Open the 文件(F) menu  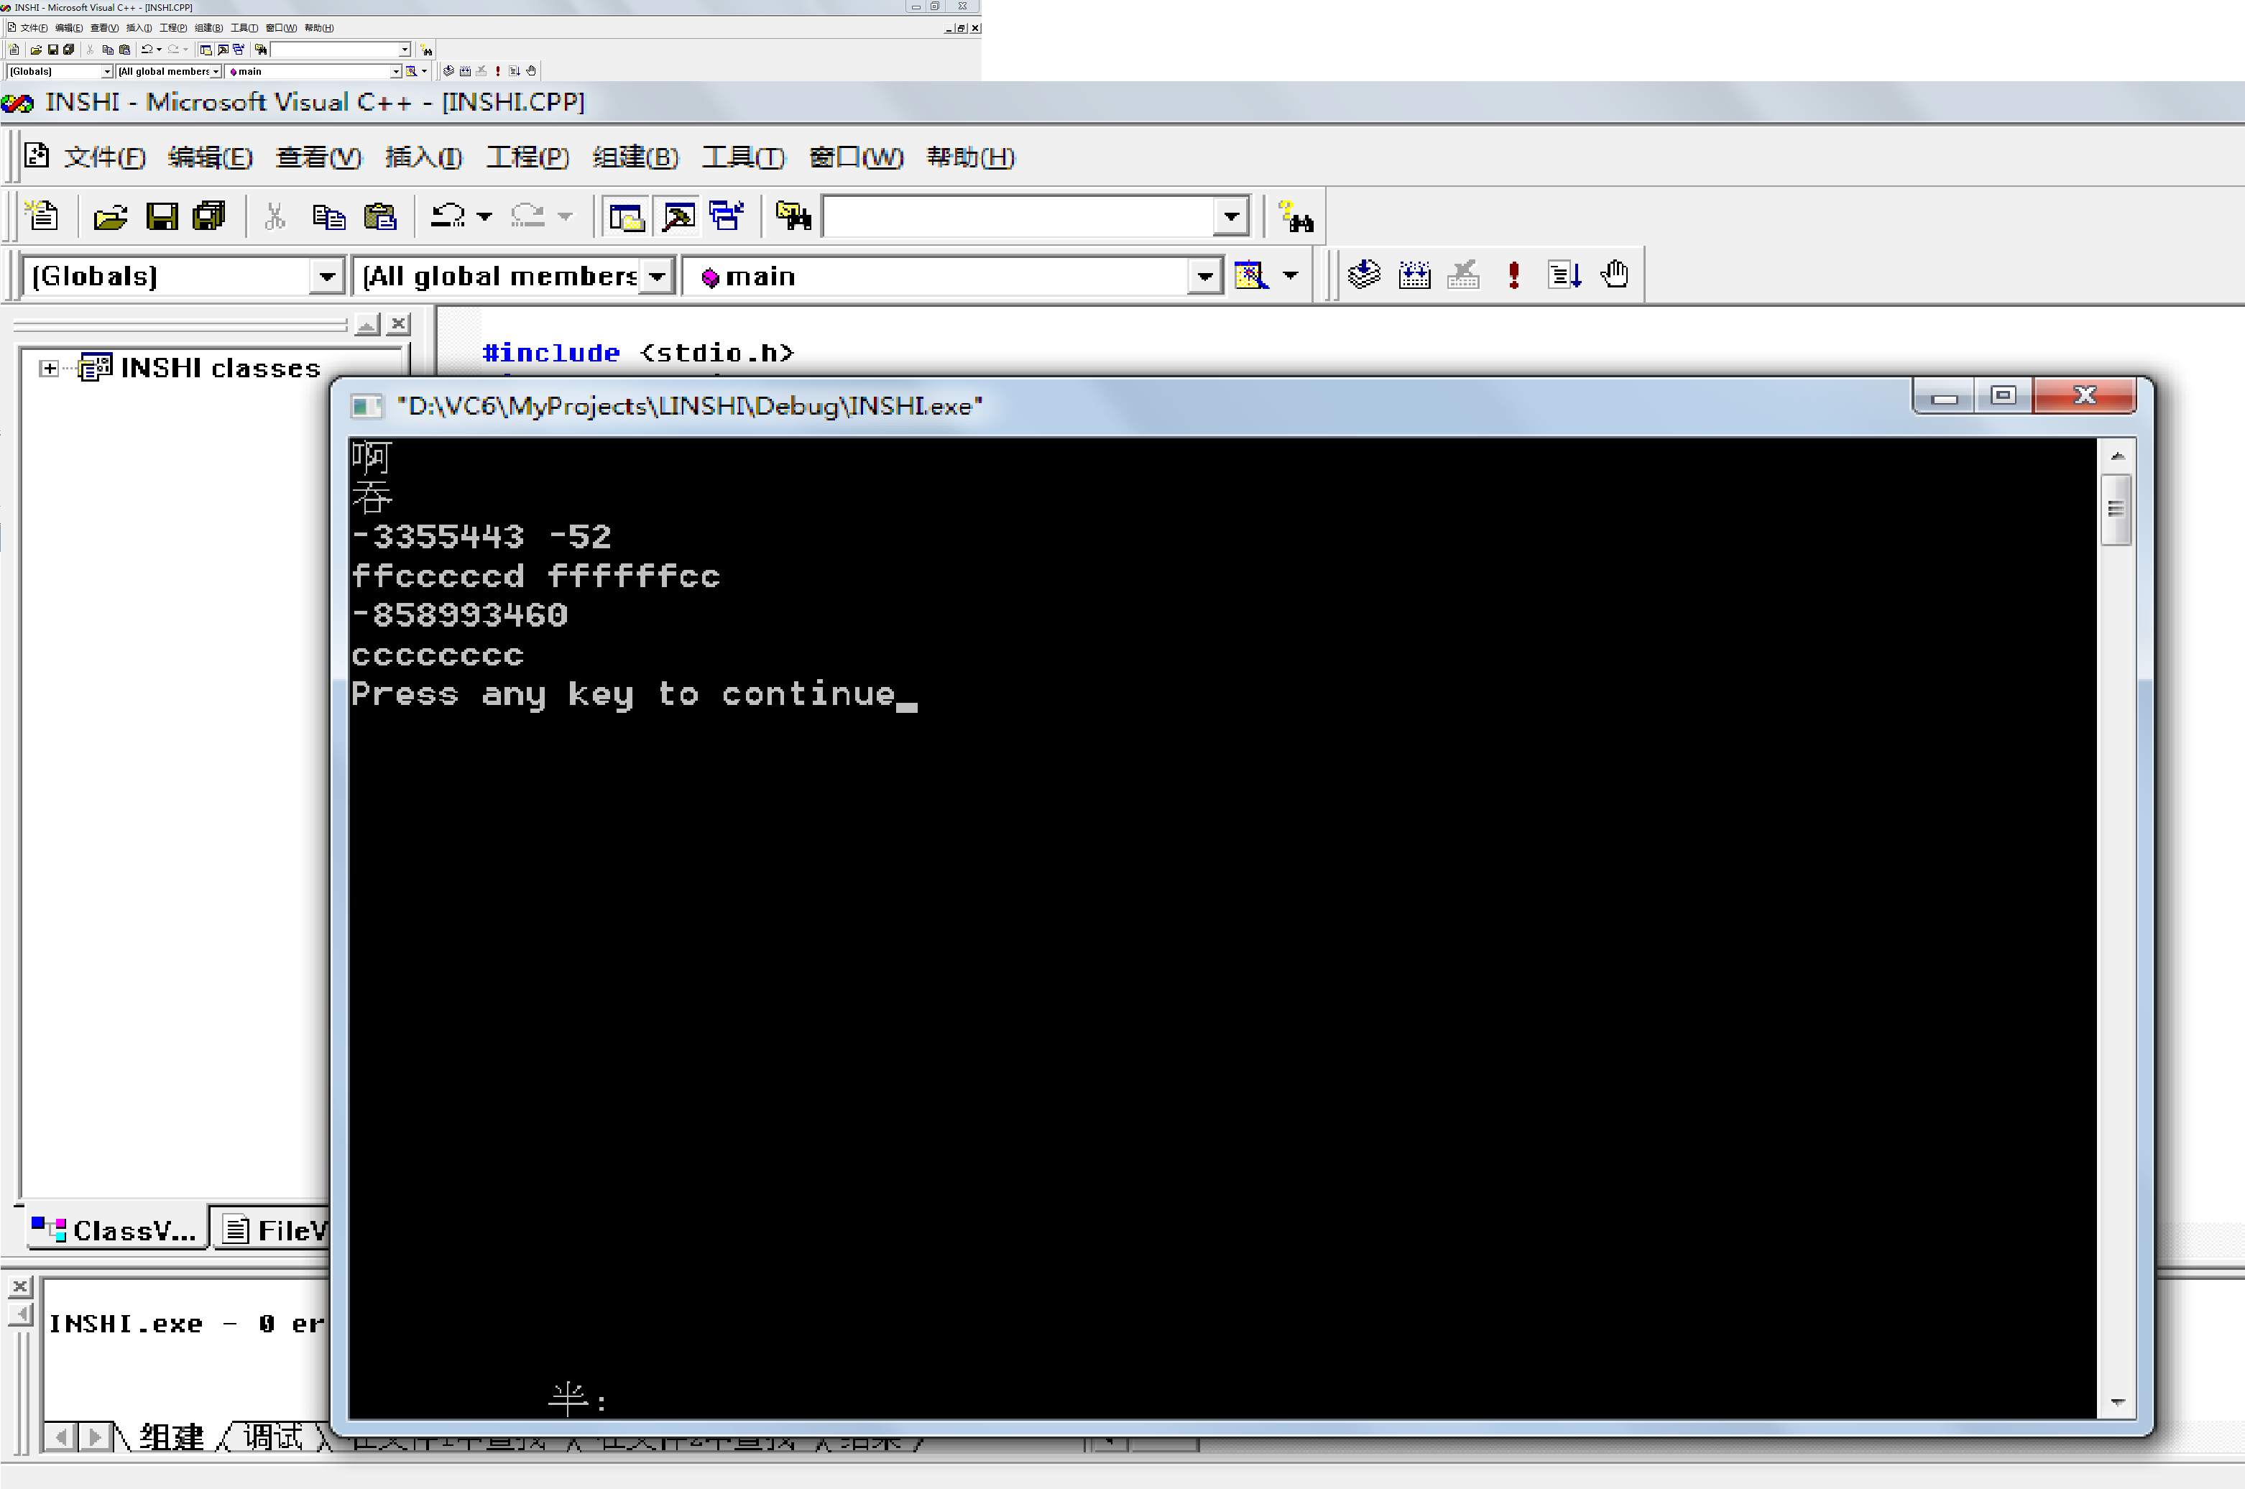coord(104,157)
